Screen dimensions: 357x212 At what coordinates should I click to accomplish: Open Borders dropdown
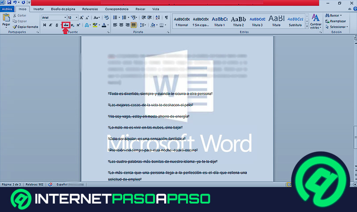166,25
